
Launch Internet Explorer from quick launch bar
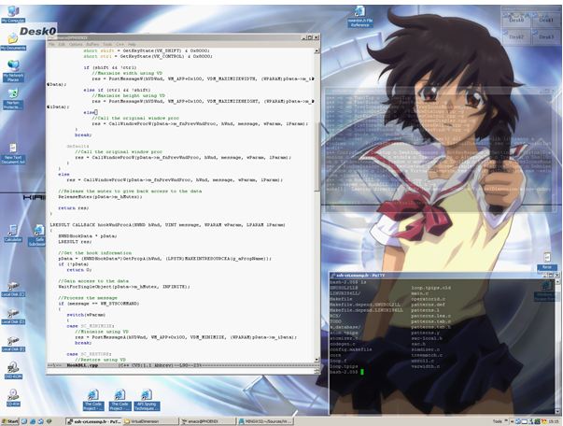coord(33,421)
